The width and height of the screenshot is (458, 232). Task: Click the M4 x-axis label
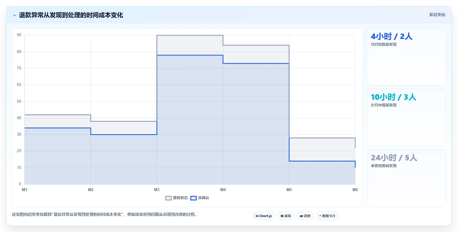coord(223,190)
